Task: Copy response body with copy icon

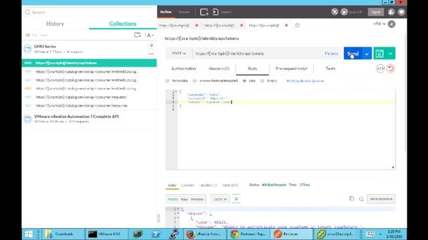Action: (x=352, y=199)
